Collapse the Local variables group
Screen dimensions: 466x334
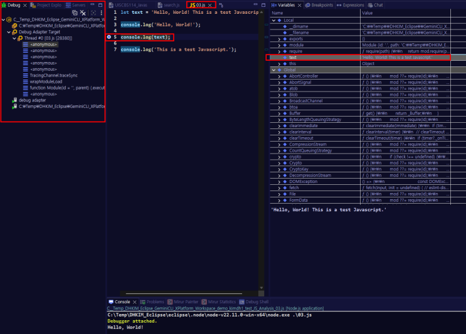pos(273,20)
